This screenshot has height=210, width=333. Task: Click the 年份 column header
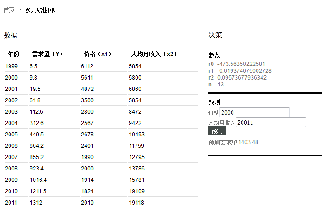click(x=14, y=55)
